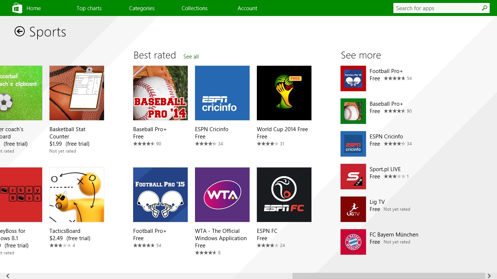Click World Cup 2014 Free title text

282,129
